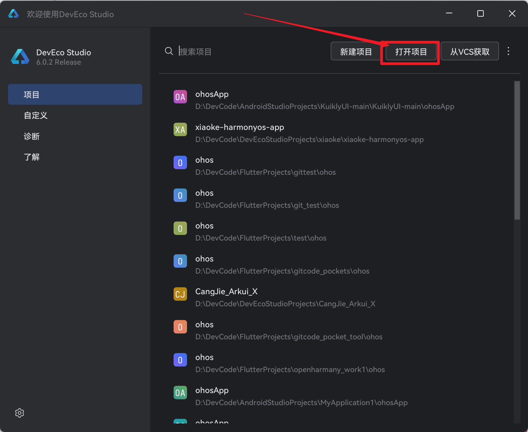Click the olive O icon for test\ohos
Screen dimensions: 528x432
click(x=180, y=228)
